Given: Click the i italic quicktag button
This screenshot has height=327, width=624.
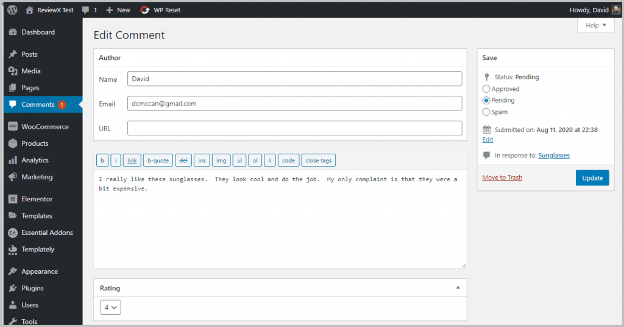Looking at the screenshot, I should [x=116, y=160].
